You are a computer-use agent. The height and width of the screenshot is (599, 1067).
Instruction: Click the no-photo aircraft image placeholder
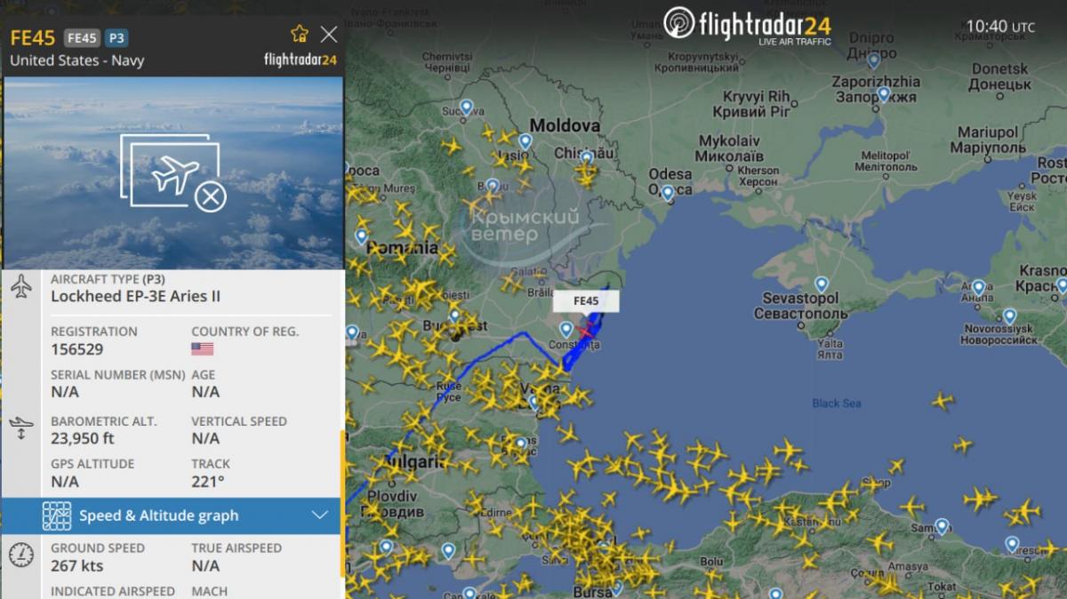pyautogui.click(x=173, y=173)
